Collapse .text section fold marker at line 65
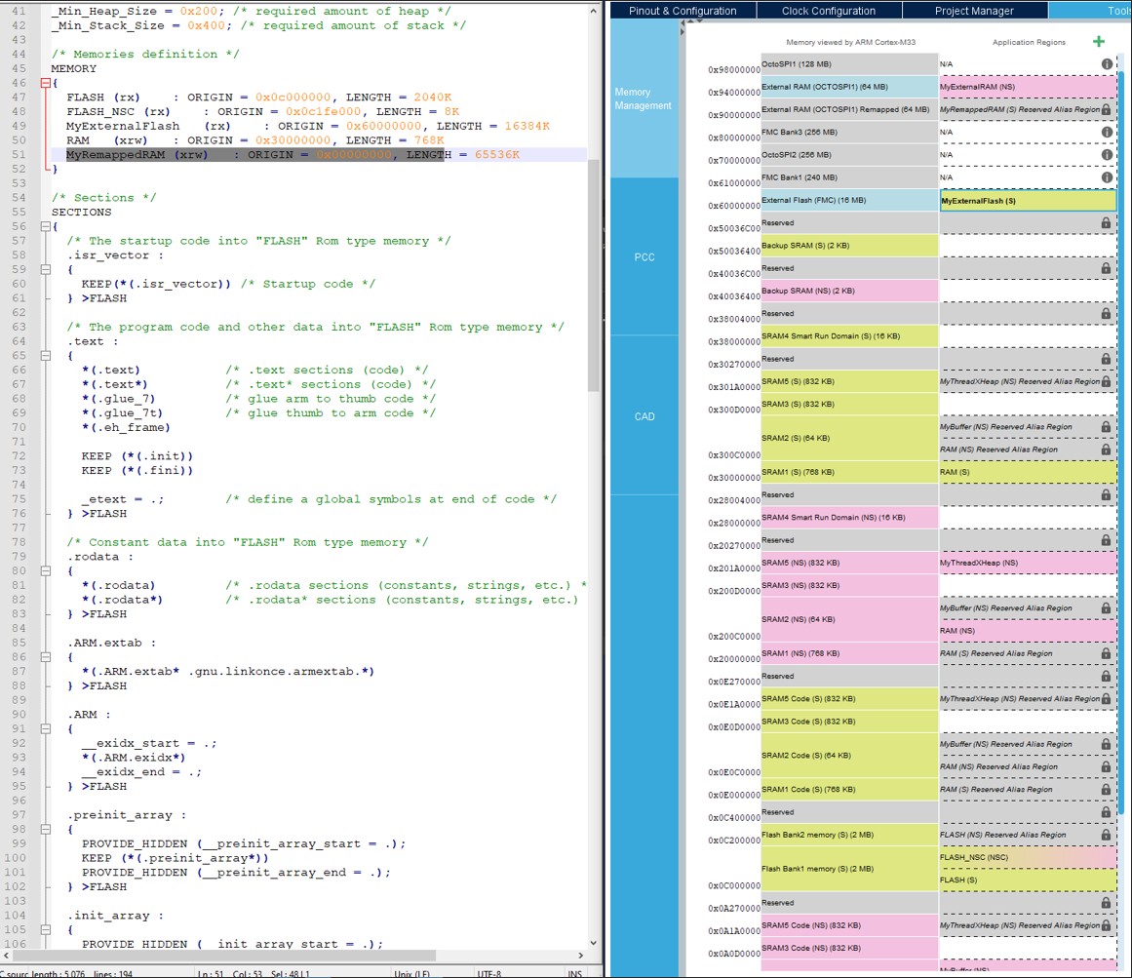The width and height of the screenshot is (1132, 978). [x=46, y=356]
